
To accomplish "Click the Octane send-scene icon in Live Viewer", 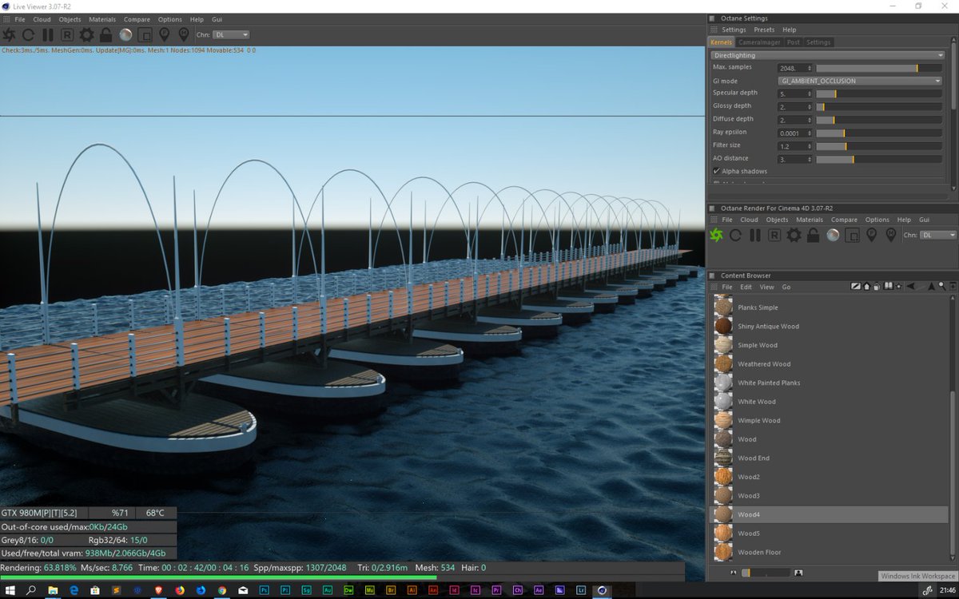I will [x=10, y=34].
